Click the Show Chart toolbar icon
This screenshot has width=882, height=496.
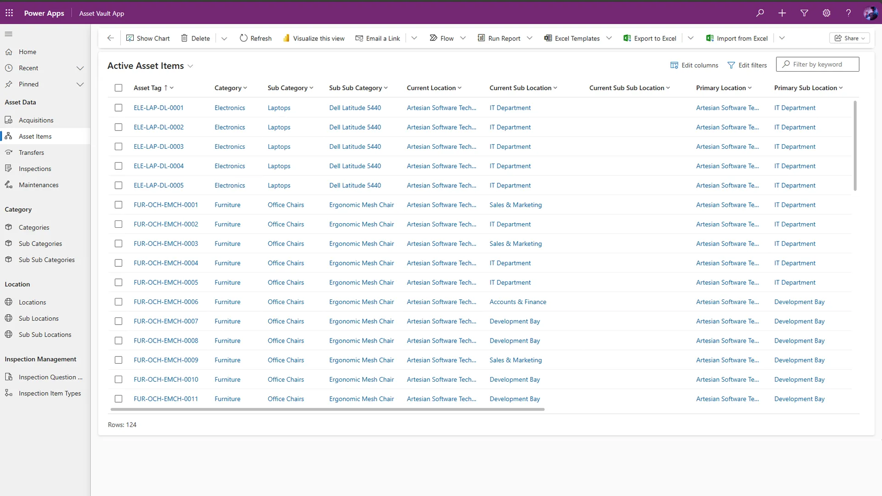pos(130,38)
